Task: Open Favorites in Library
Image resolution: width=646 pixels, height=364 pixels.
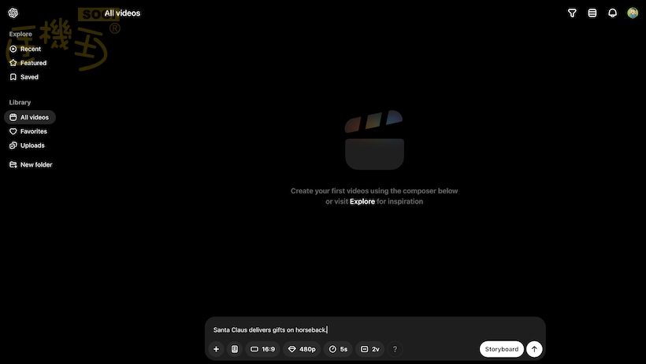Action: 33,131
